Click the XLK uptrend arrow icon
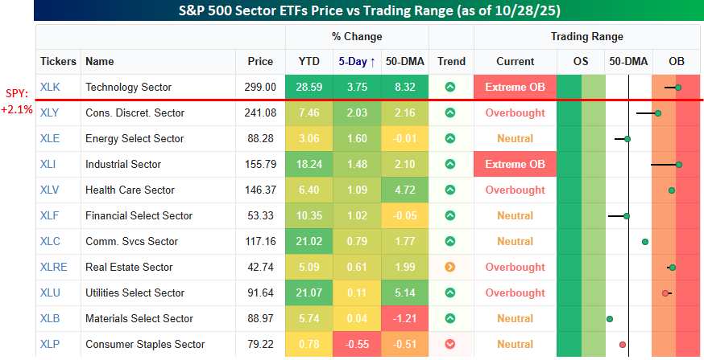Screen dimensions: 704x360 pos(450,87)
